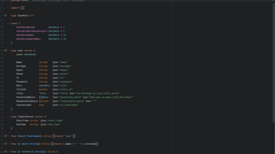Open the inspections checkmark widget at top right
This screenshot has width=275, height=154.
(x=272, y=1)
